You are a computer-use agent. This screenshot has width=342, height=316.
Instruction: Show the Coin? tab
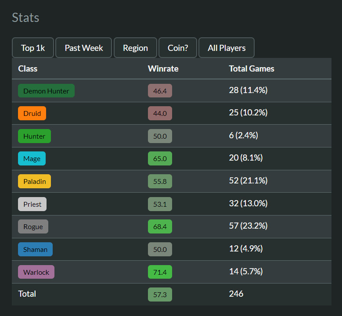click(178, 48)
